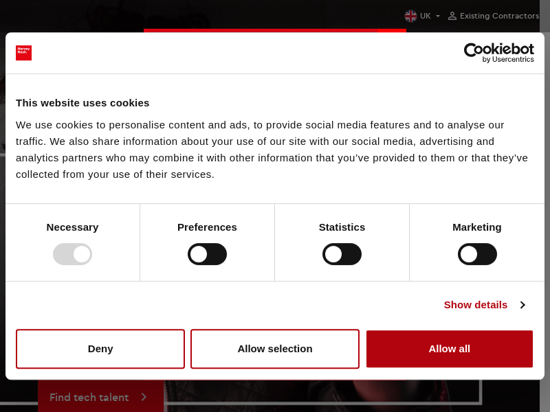Viewport: 550px width, 412px height.
Task: Open the Cookiebot by Usercentrics logo
Action: (498, 53)
